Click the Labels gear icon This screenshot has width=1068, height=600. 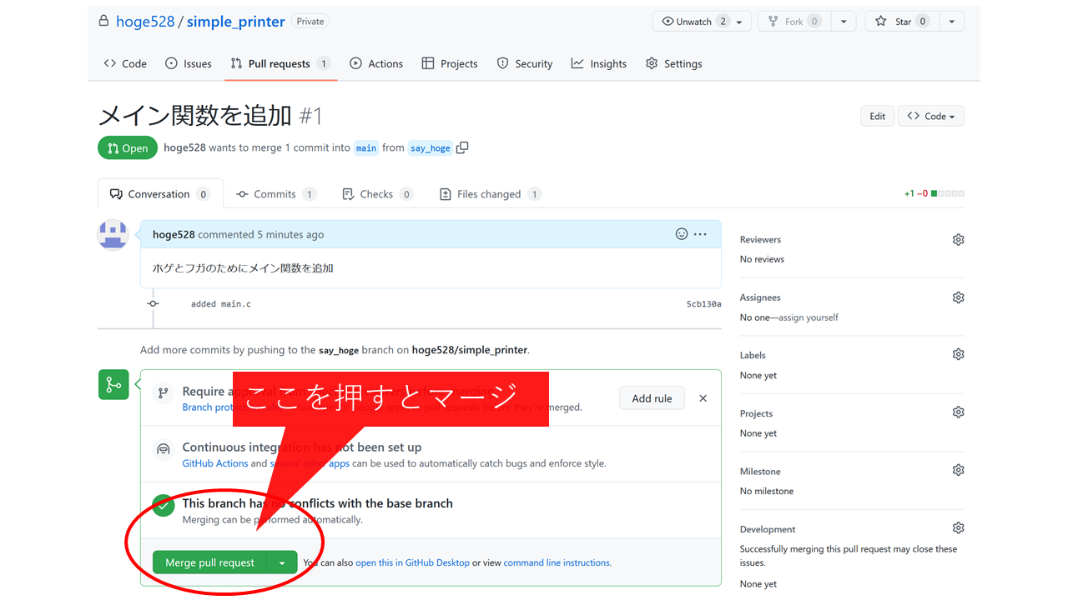(x=958, y=355)
